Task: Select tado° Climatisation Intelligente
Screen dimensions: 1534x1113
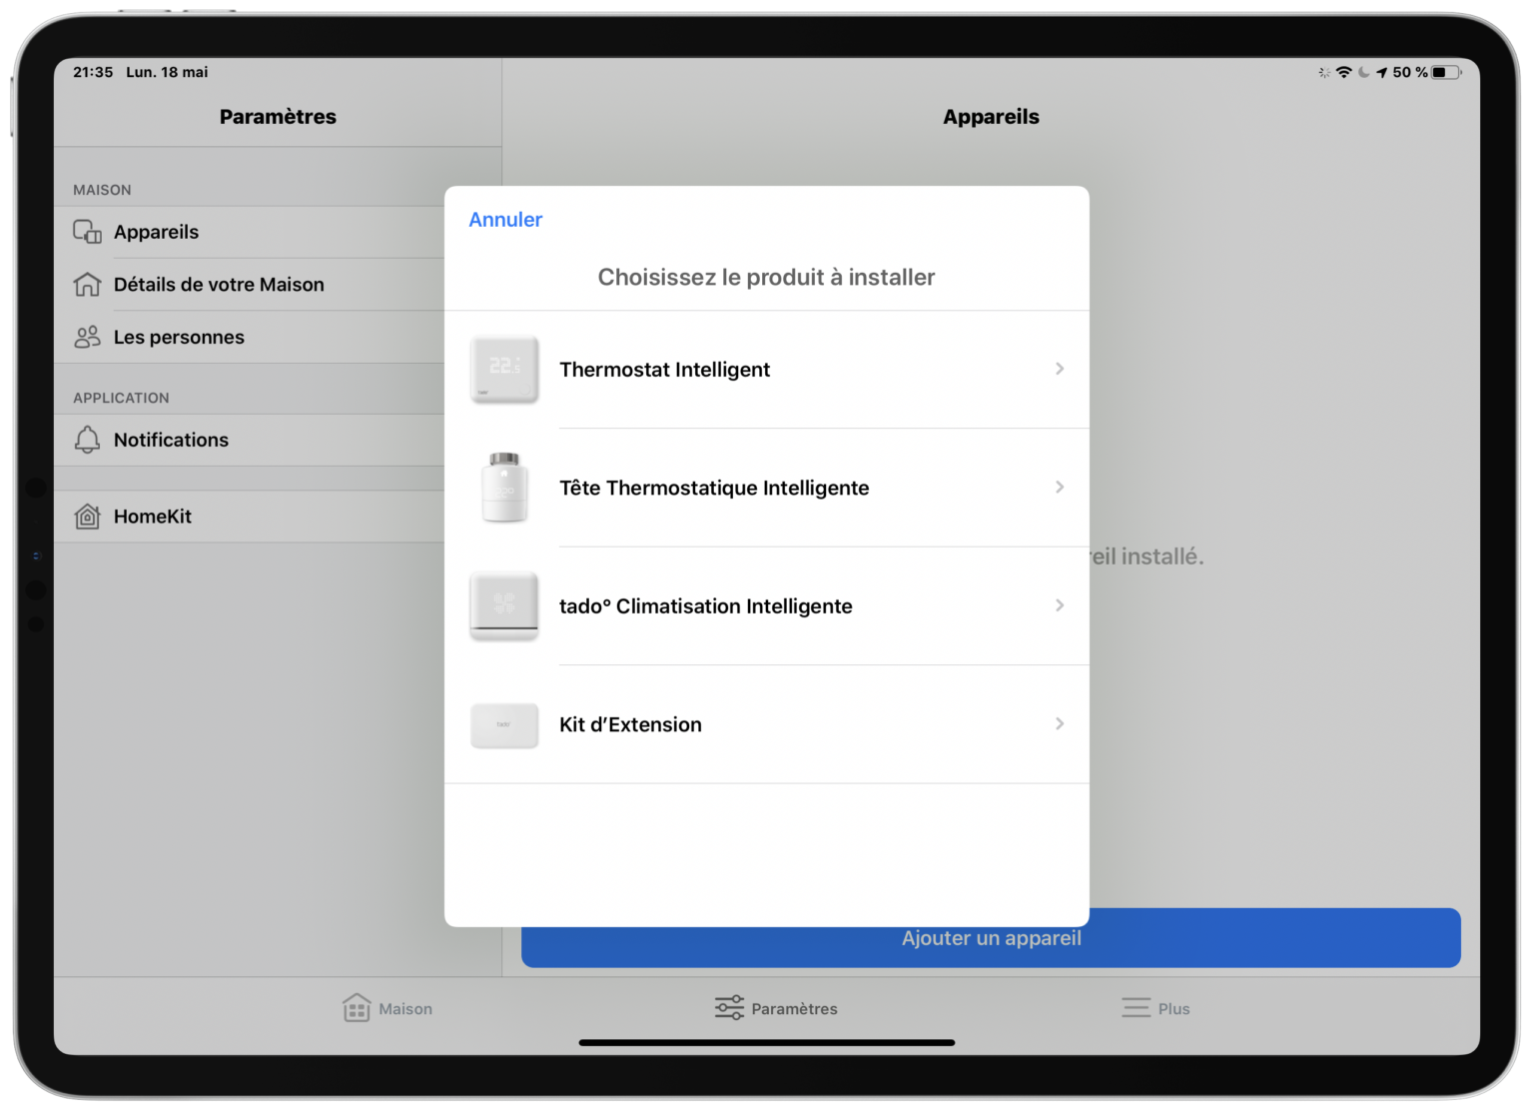Action: point(766,606)
